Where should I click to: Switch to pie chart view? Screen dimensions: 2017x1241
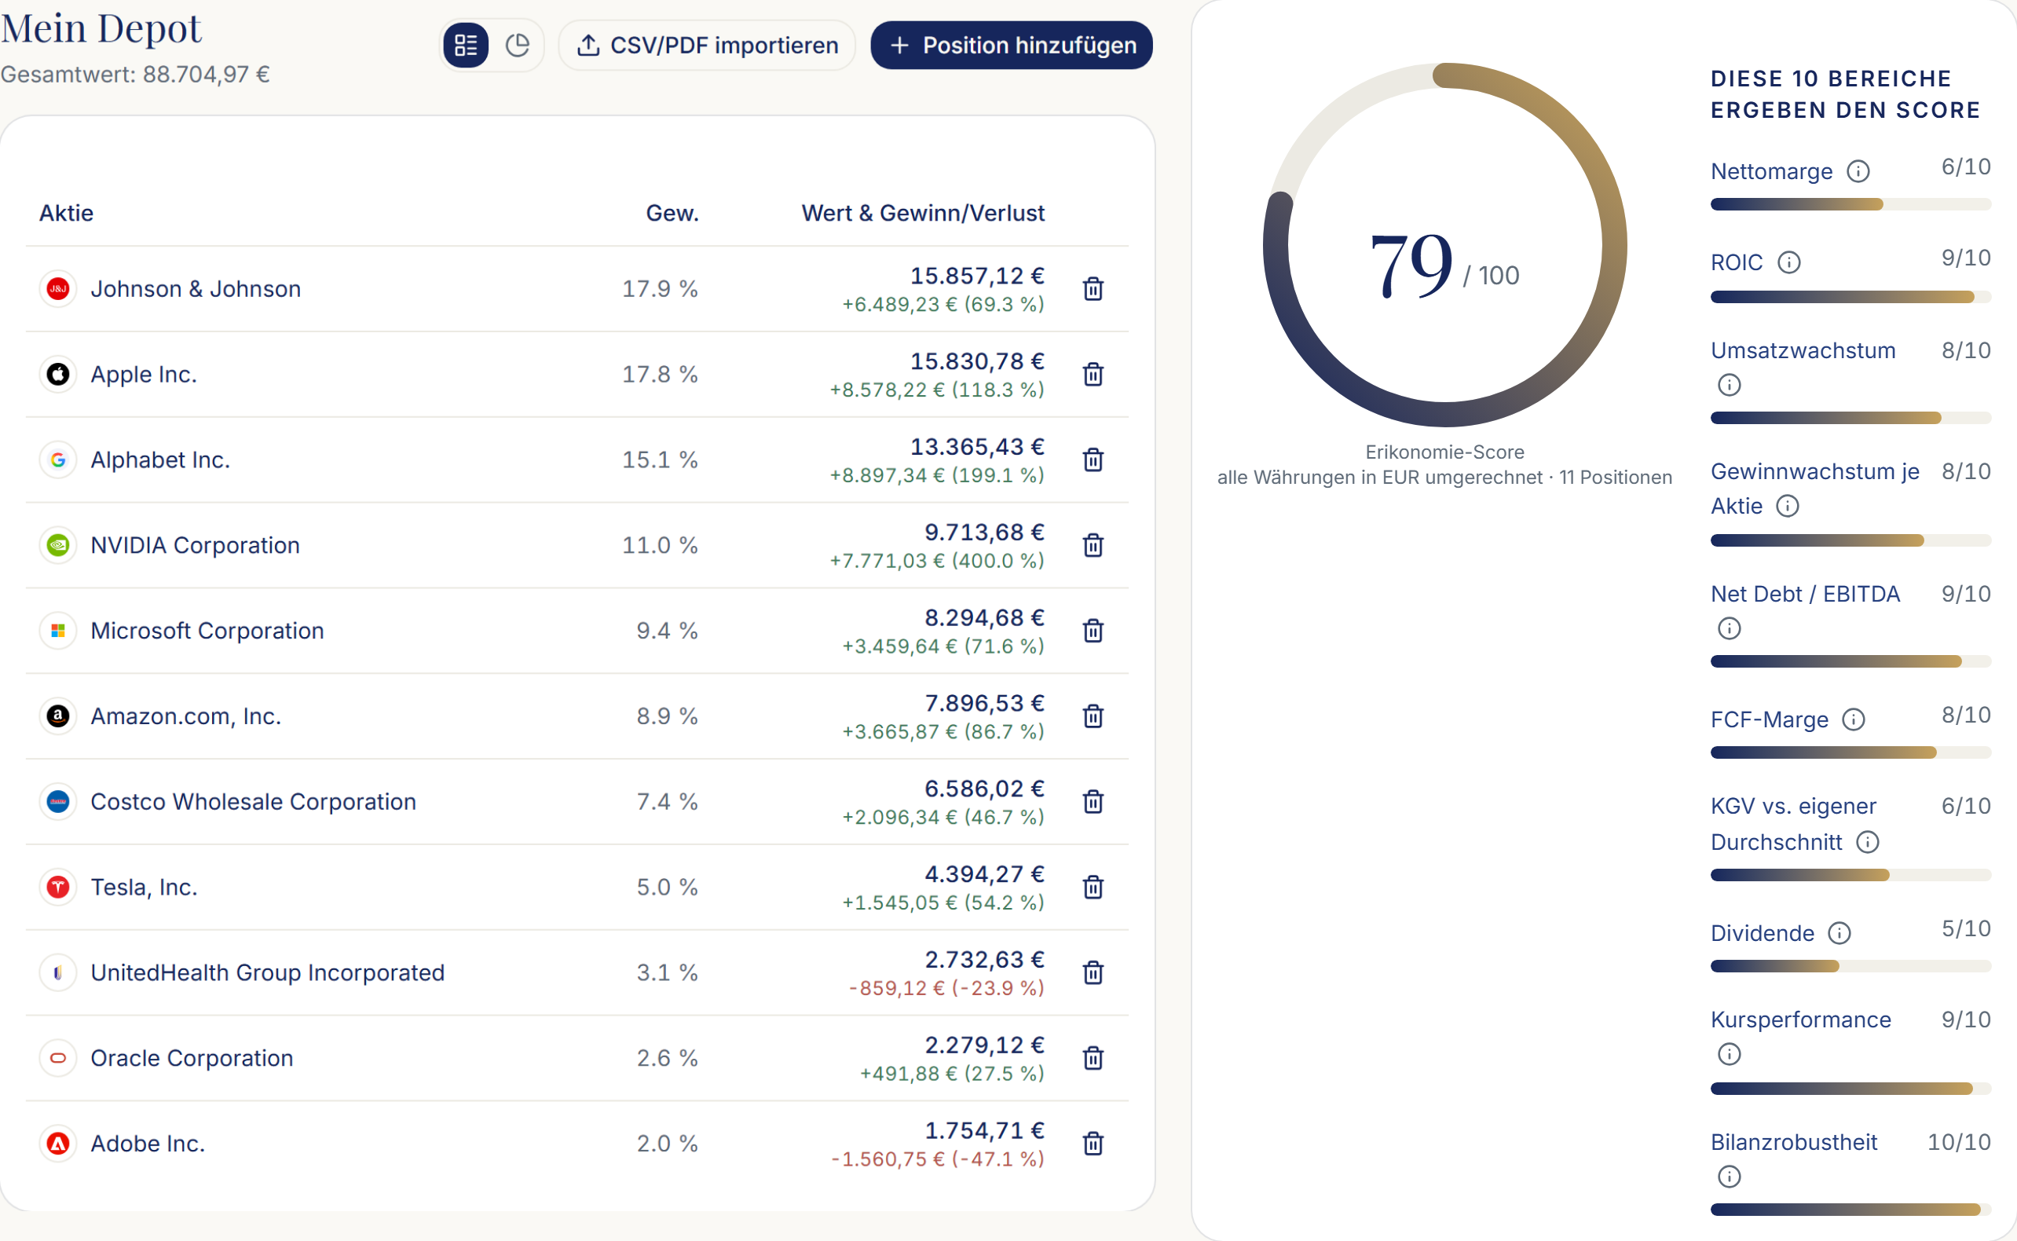click(517, 45)
